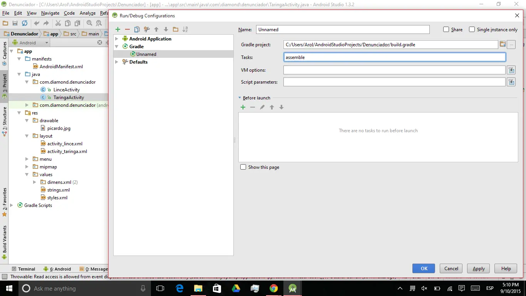Browse registered Gradle projects folder icon

[503, 44]
